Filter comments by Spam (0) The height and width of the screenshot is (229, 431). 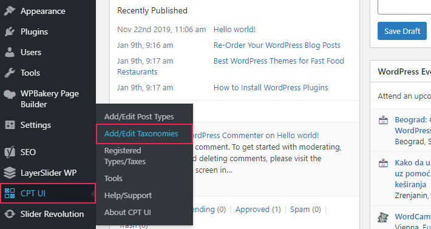pos(305,210)
